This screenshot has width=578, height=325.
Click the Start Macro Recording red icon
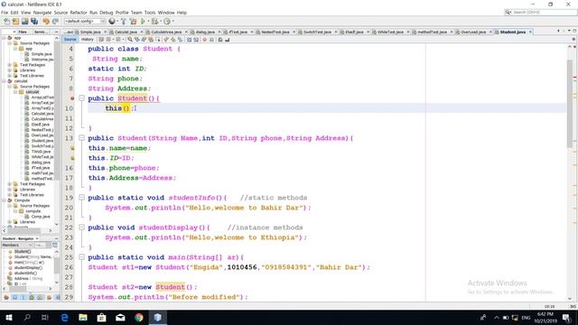point(204,40)
